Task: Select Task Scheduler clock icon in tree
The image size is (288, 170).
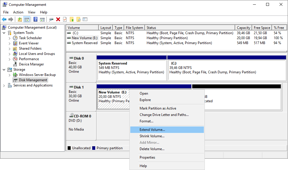Action: coord(15,38)
